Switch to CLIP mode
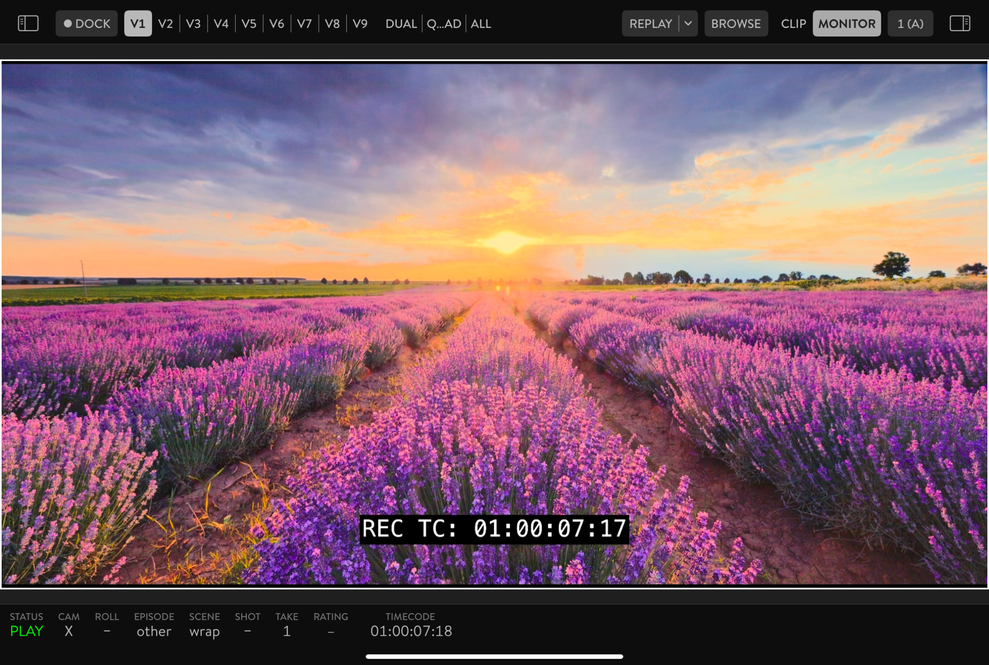Image resolution: width=989 pixels, height=665 pixels. point(793,24)
